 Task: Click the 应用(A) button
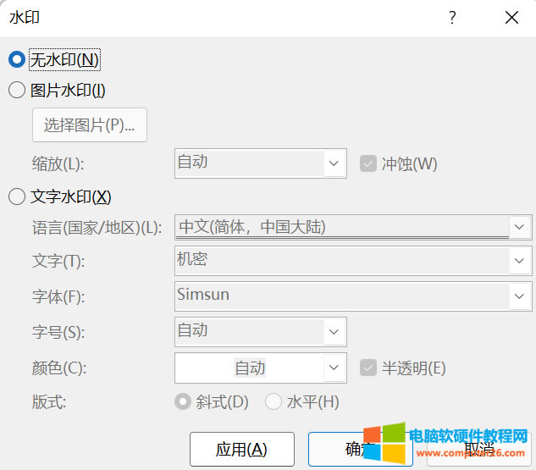(x=241, y=450)
